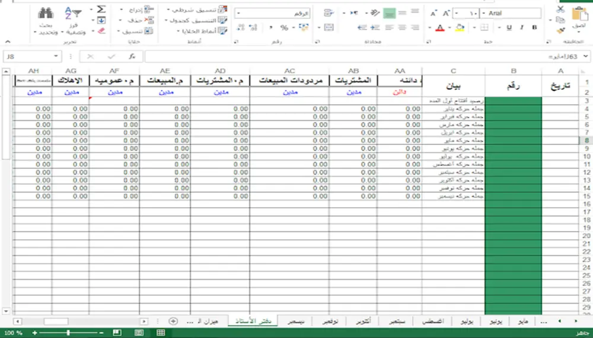Open the Number format (الرقم) combo box
This screenshot has height=338, width=593.
tap(272, 13)
